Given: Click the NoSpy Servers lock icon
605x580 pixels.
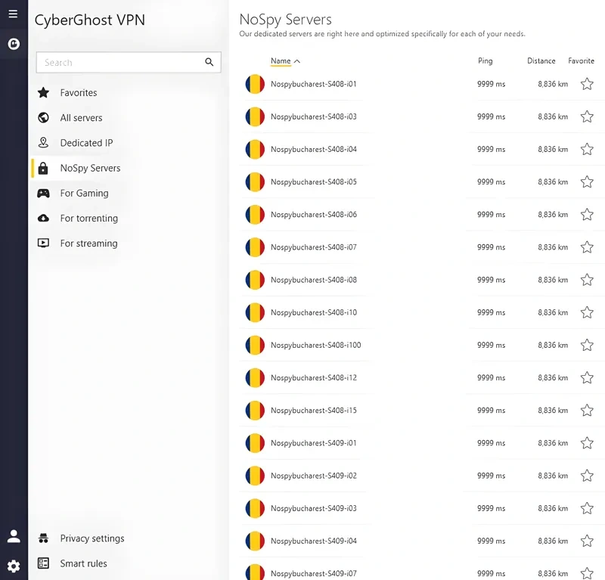Looking at the screenshot, I should point(43,168).
